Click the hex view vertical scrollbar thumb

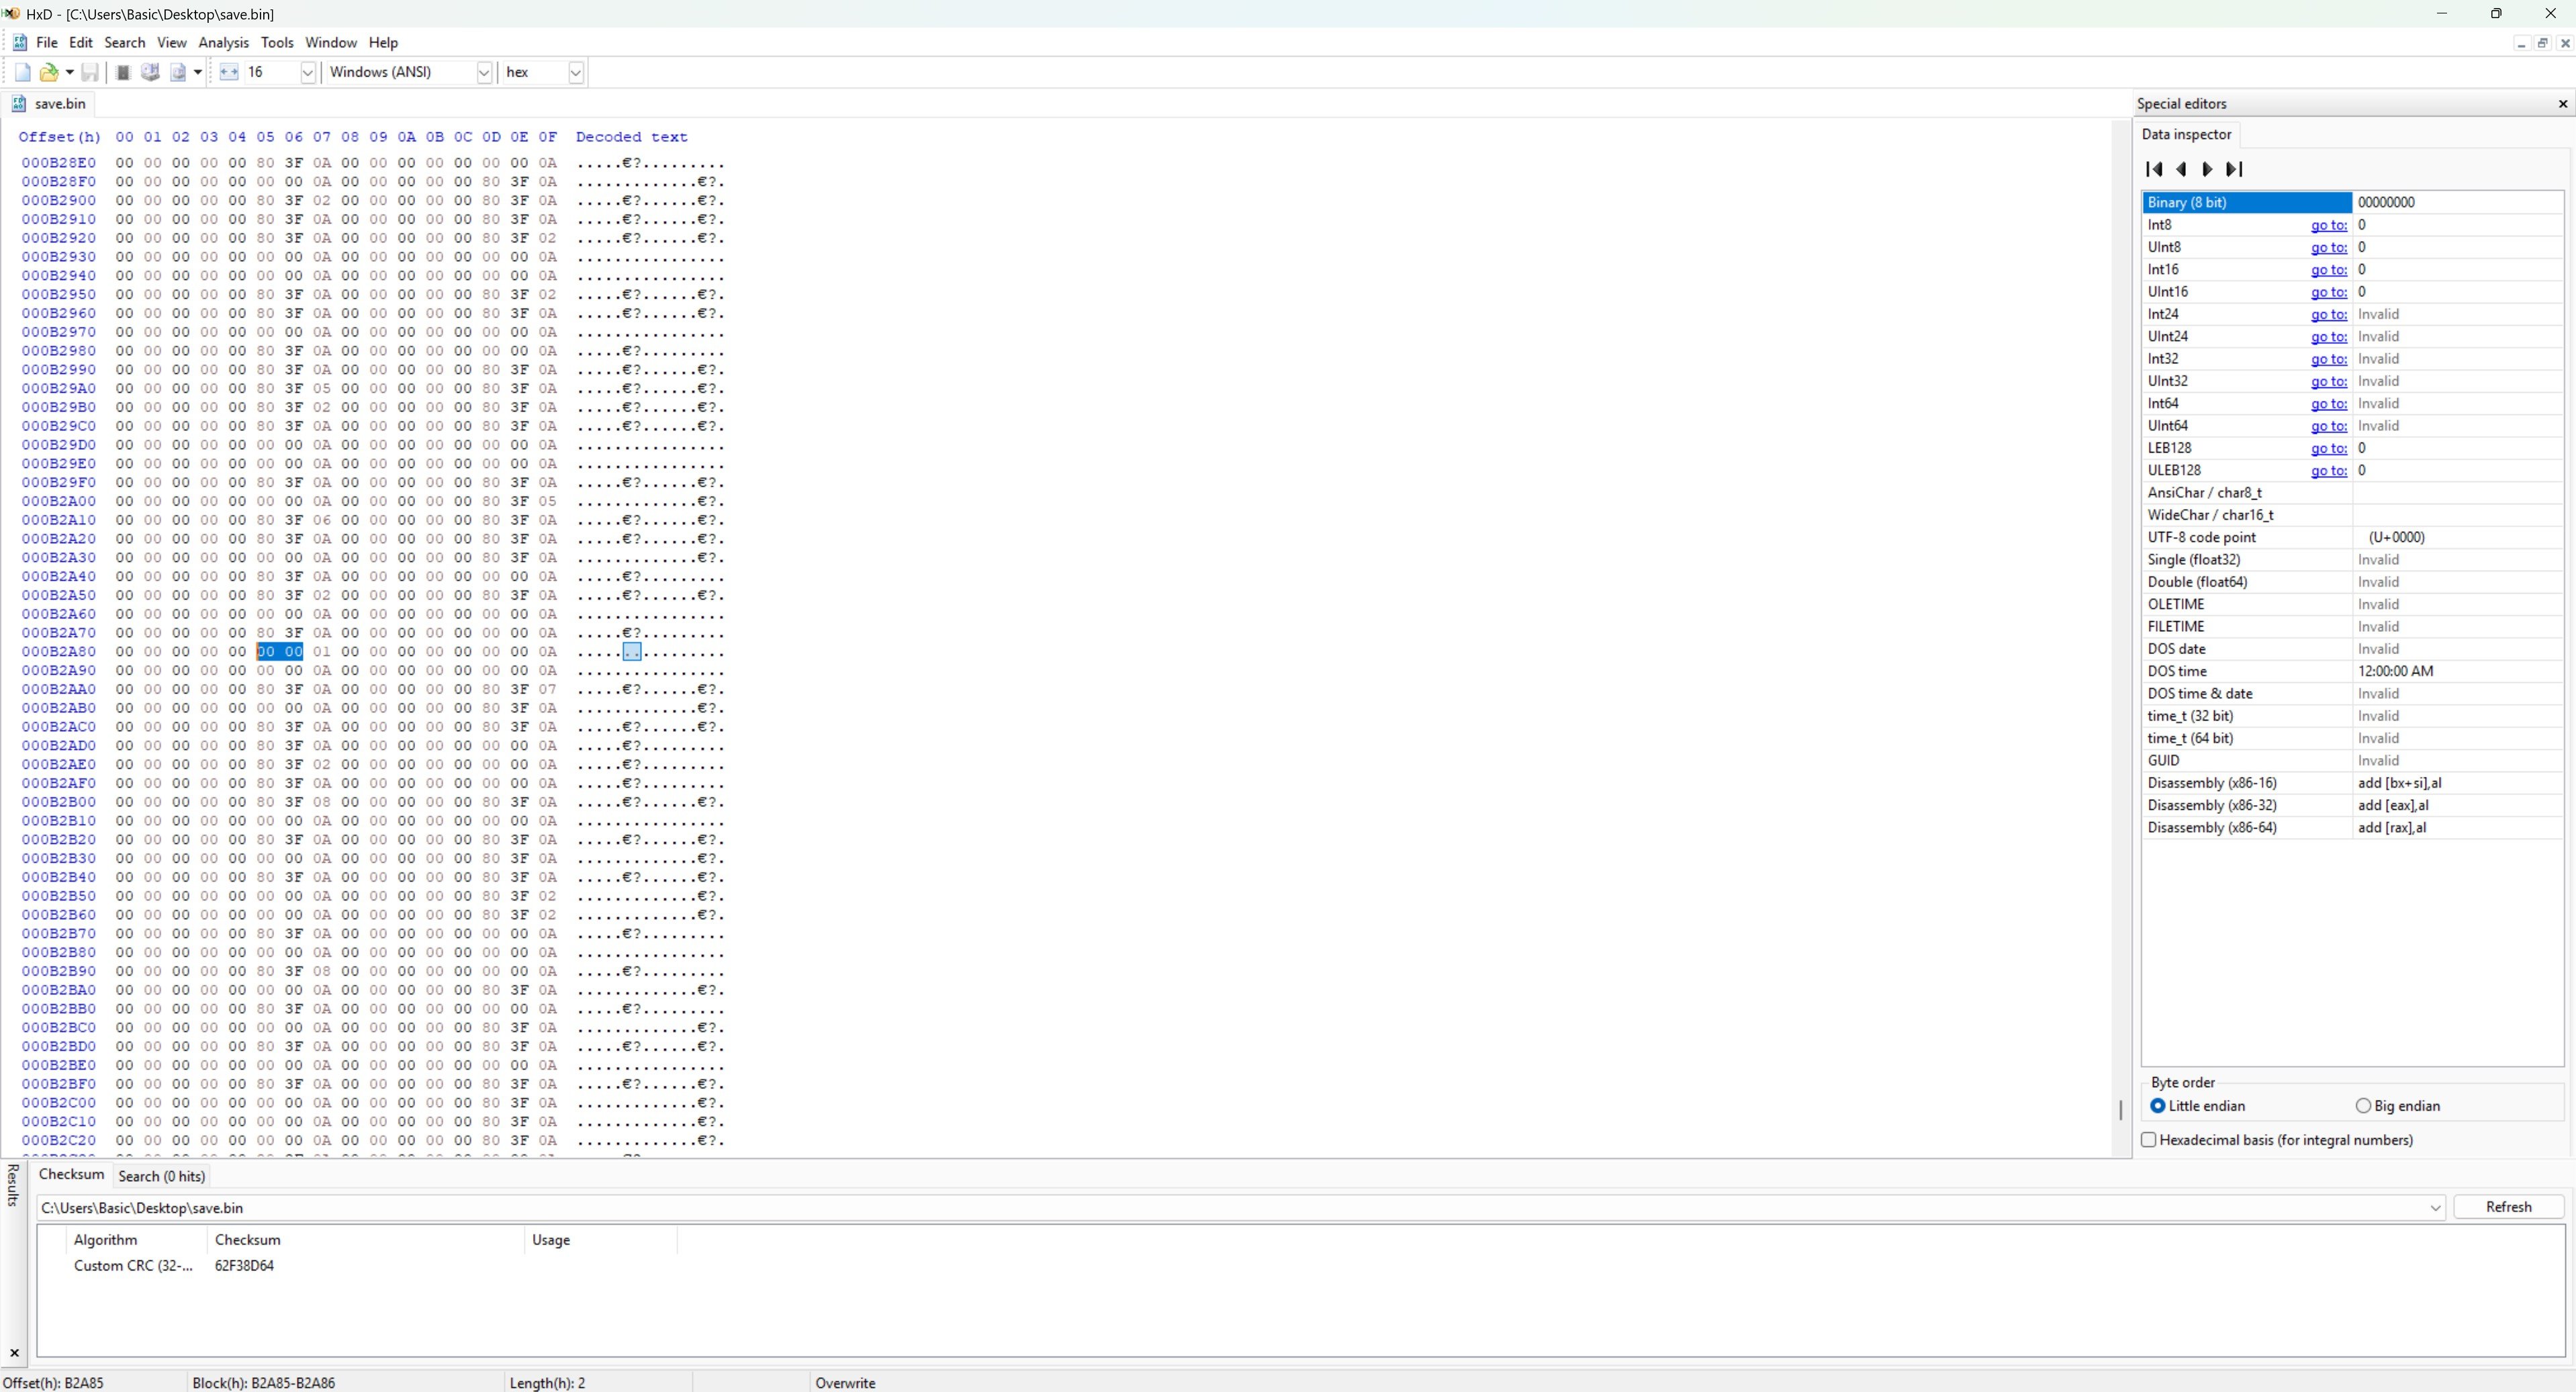click(x=2121, y=1110)
